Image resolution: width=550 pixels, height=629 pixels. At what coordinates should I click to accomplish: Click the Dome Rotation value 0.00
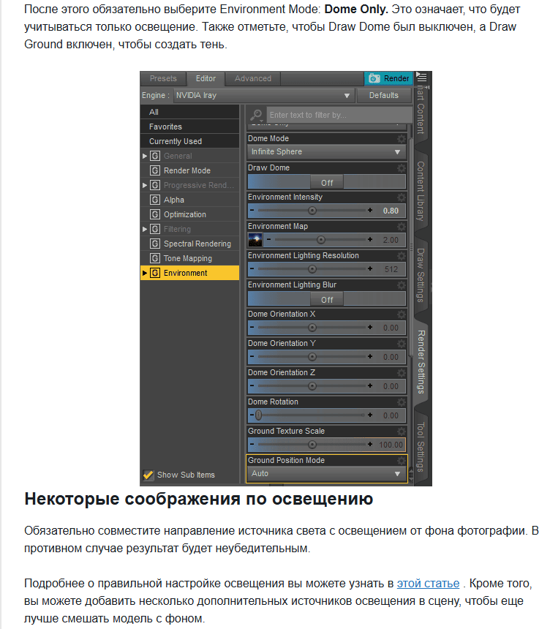pos(391,415)
